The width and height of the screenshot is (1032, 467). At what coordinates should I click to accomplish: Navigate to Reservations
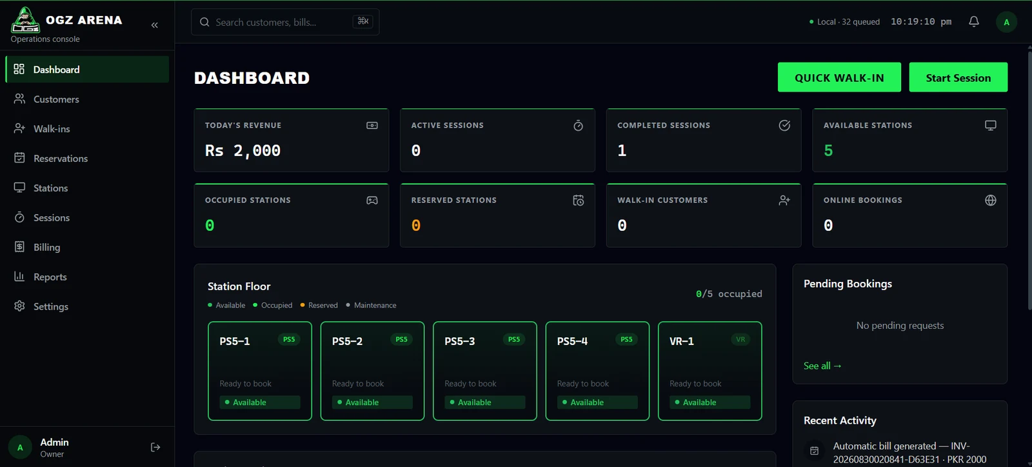(x=87, y=158)
